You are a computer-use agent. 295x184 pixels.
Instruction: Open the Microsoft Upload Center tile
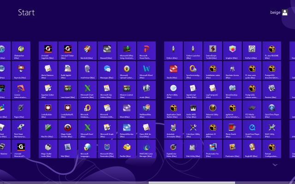point(127,70)
